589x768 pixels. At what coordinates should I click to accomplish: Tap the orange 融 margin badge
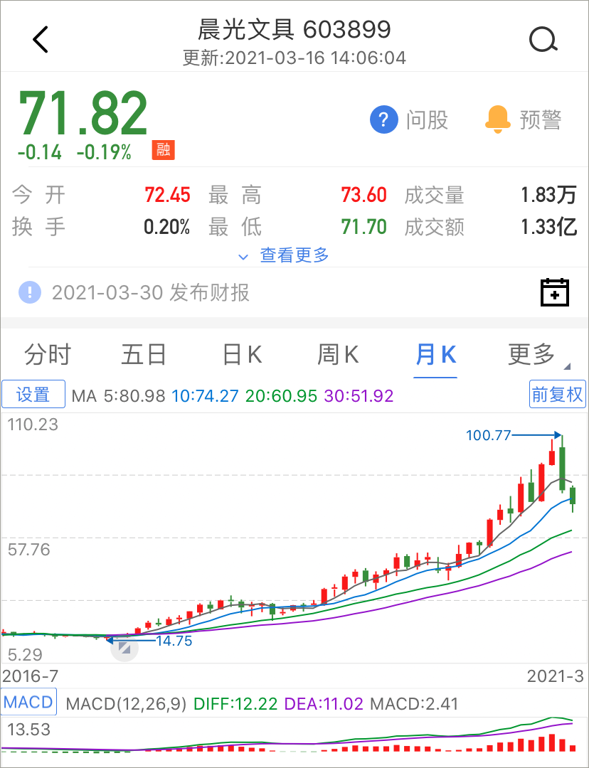(163, 150)
